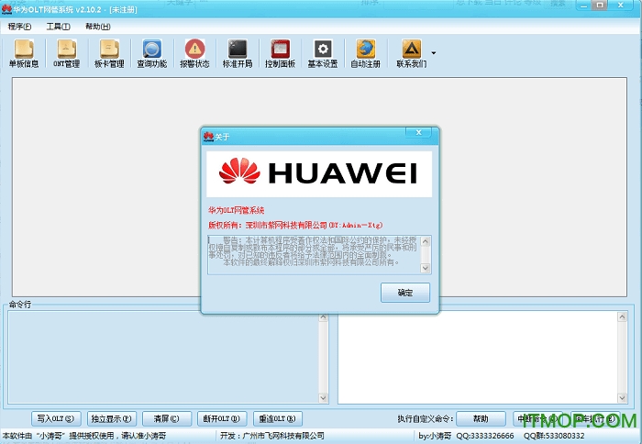Click the 执行自定义命令 label

tap(425, 418)
